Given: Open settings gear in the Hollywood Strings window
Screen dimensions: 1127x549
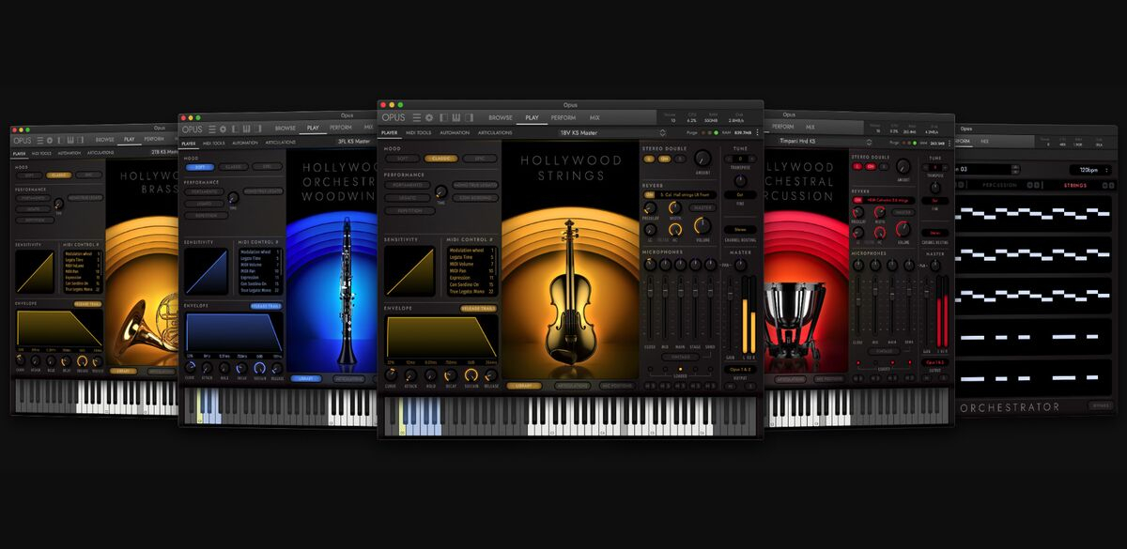Looking at the screenshot, I should tap(428, 117).
